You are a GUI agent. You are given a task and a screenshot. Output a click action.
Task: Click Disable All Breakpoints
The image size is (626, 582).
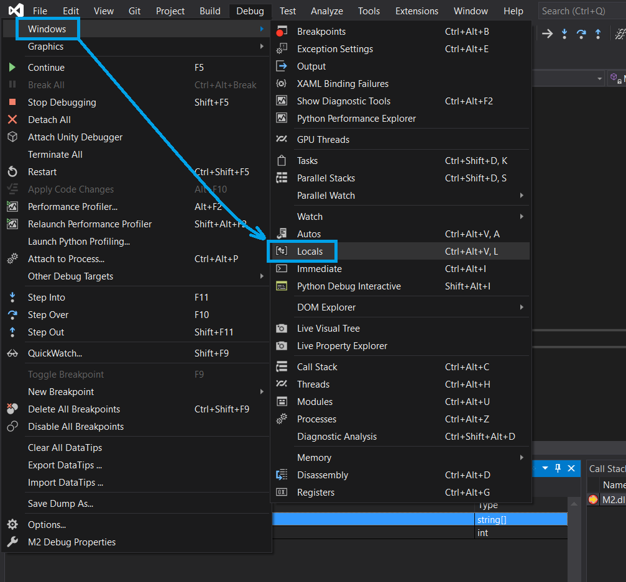[136, 427]
